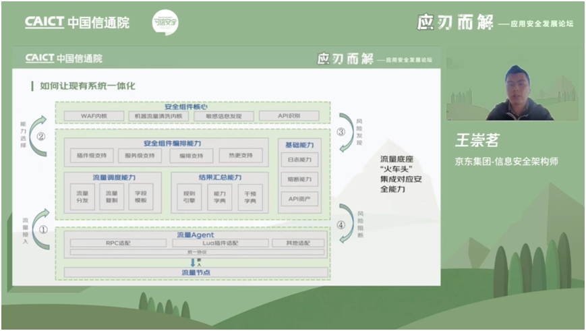Click the round 可信安全 badge logo
The width and height of the screenshot is (586, 331).
165,22
